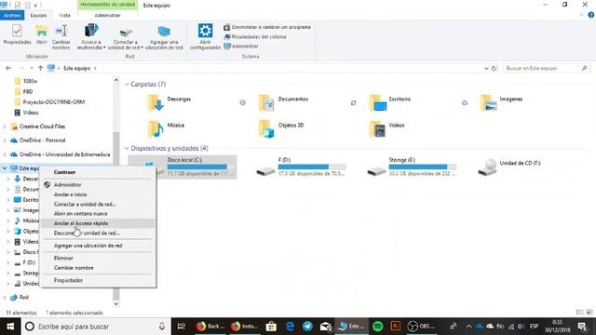Choose Contraer in the context menu
The height and width of the screenshot is (335, 596).
(x=98, y=172)
